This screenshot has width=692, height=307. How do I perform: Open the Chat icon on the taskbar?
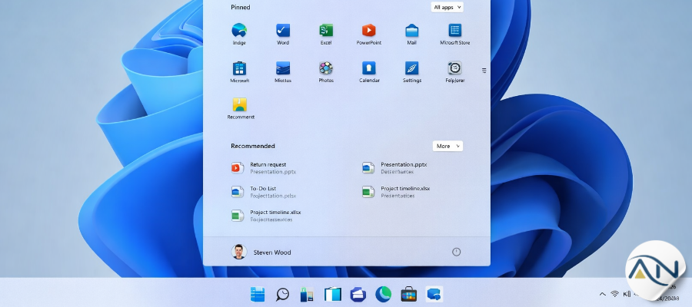tap(434, 294)
